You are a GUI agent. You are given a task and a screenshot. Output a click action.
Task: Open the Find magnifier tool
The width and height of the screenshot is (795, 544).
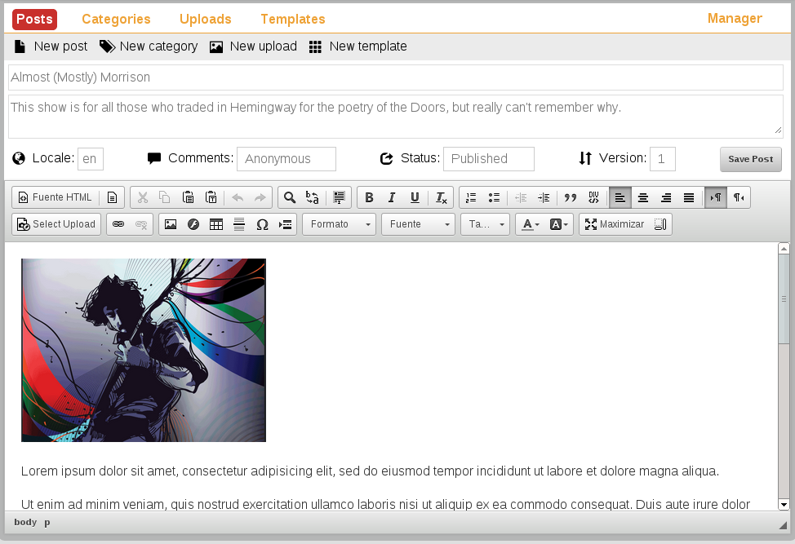pyautogui.click(x=290, y=197)
